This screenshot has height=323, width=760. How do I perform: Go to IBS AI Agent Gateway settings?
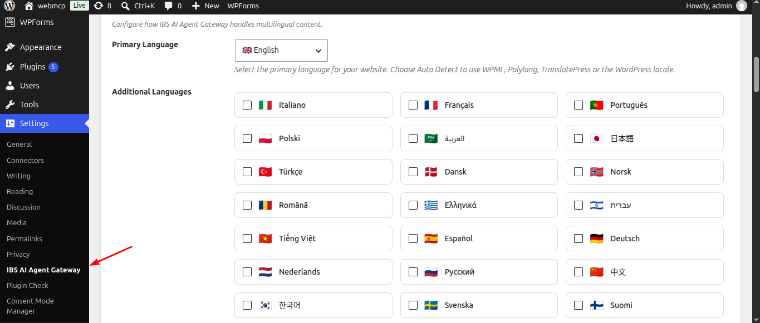(43, 270)
